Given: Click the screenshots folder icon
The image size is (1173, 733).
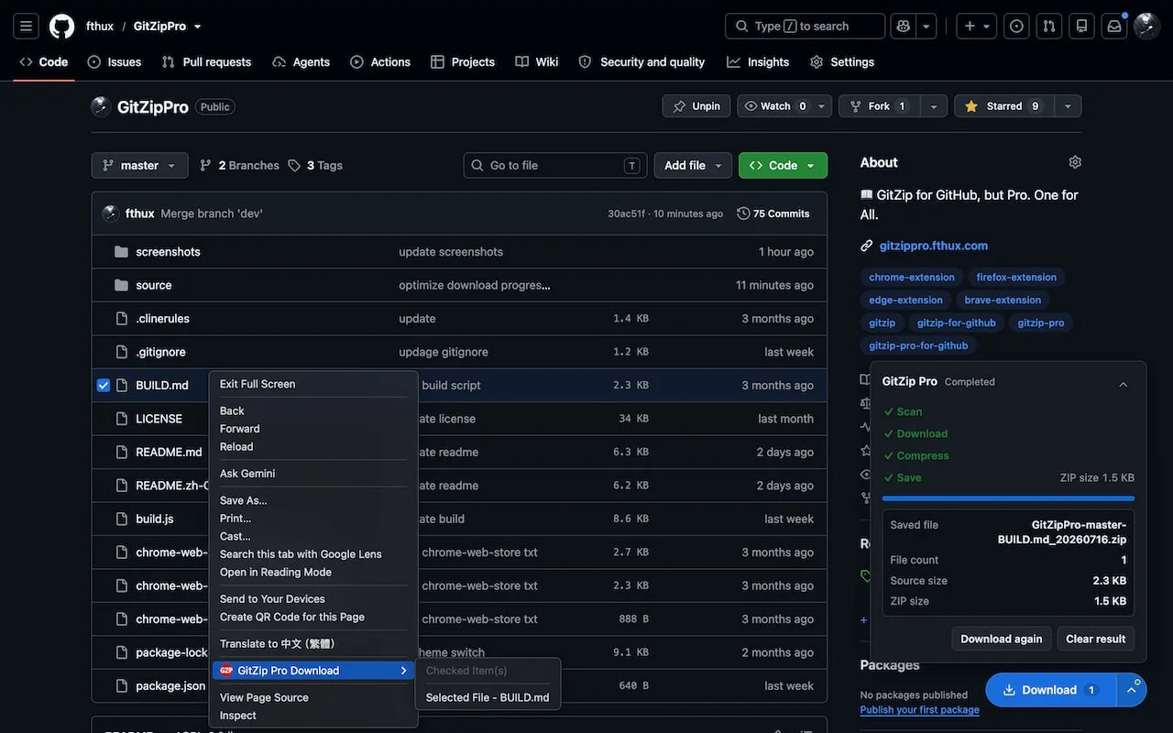Looking at the screenshot, I should coord(121,252).
